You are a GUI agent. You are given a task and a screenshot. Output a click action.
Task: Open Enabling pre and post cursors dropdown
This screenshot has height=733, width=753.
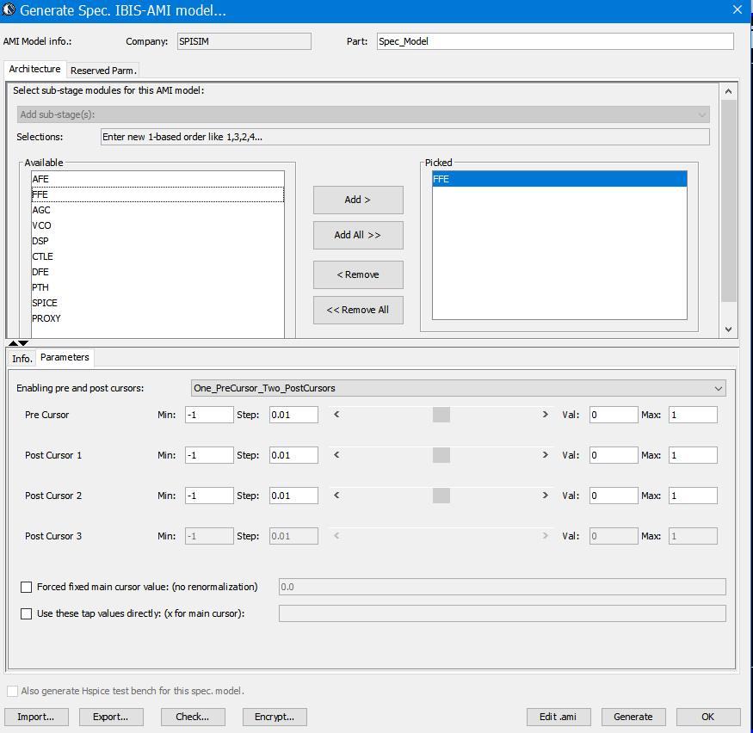coord(458,388)
